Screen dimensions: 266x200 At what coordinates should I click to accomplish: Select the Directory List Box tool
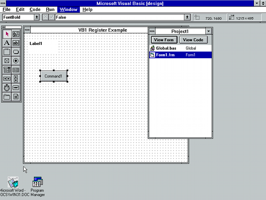7,97
